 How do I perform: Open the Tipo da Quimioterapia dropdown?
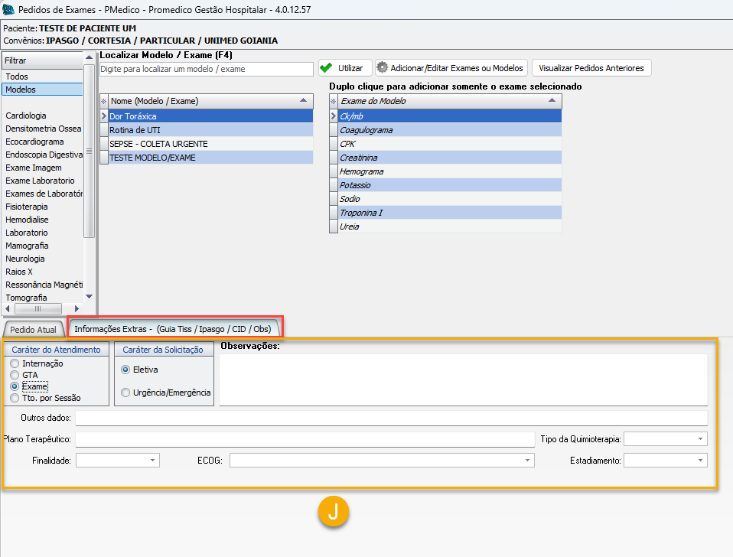point(700,439)
